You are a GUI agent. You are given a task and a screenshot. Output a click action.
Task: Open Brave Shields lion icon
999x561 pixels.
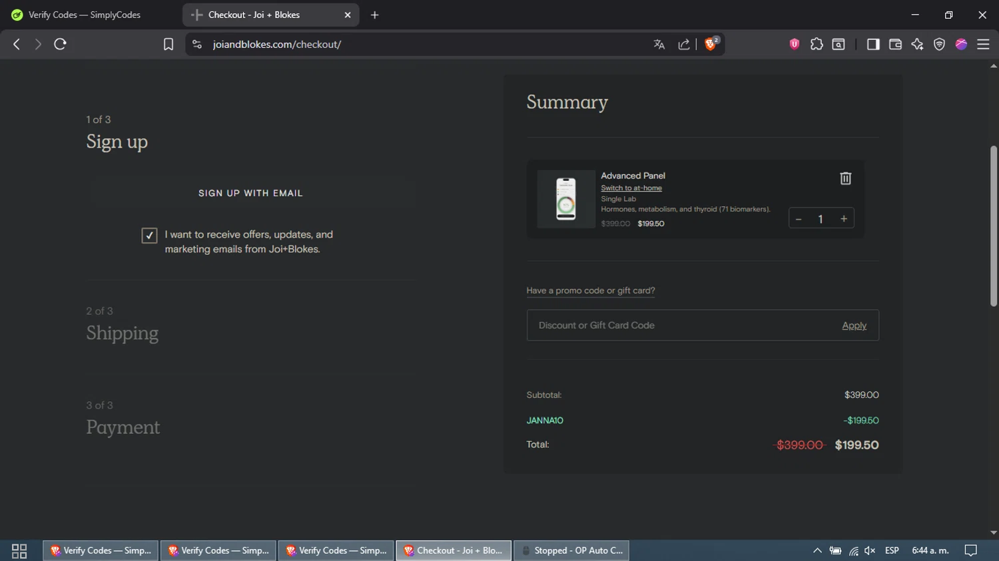click(x=711, y=43)
